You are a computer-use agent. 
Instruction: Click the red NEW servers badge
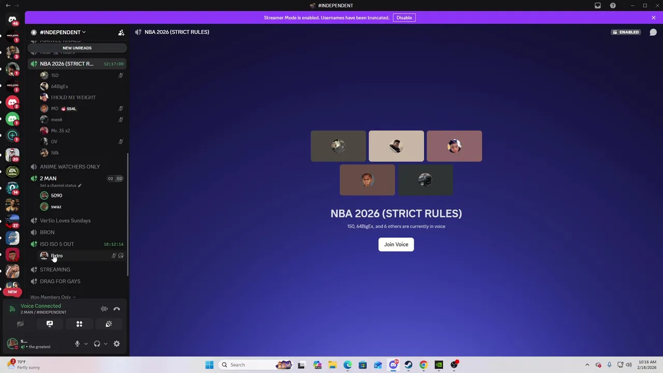coord(12,292)
